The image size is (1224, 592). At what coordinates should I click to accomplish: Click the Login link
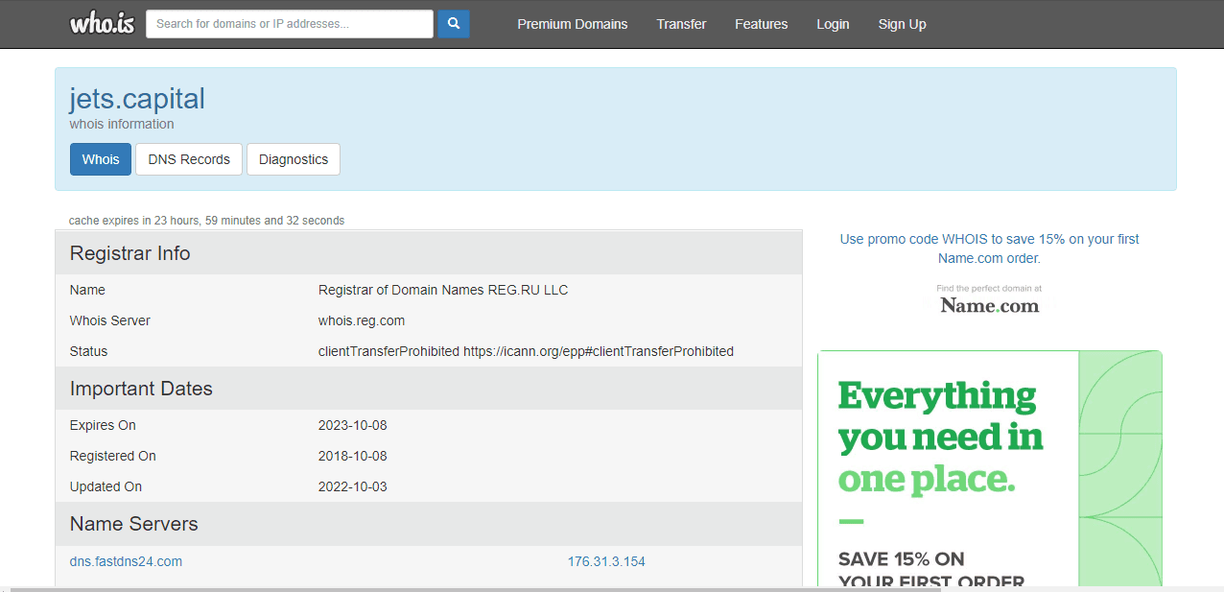tap(832, 24)
